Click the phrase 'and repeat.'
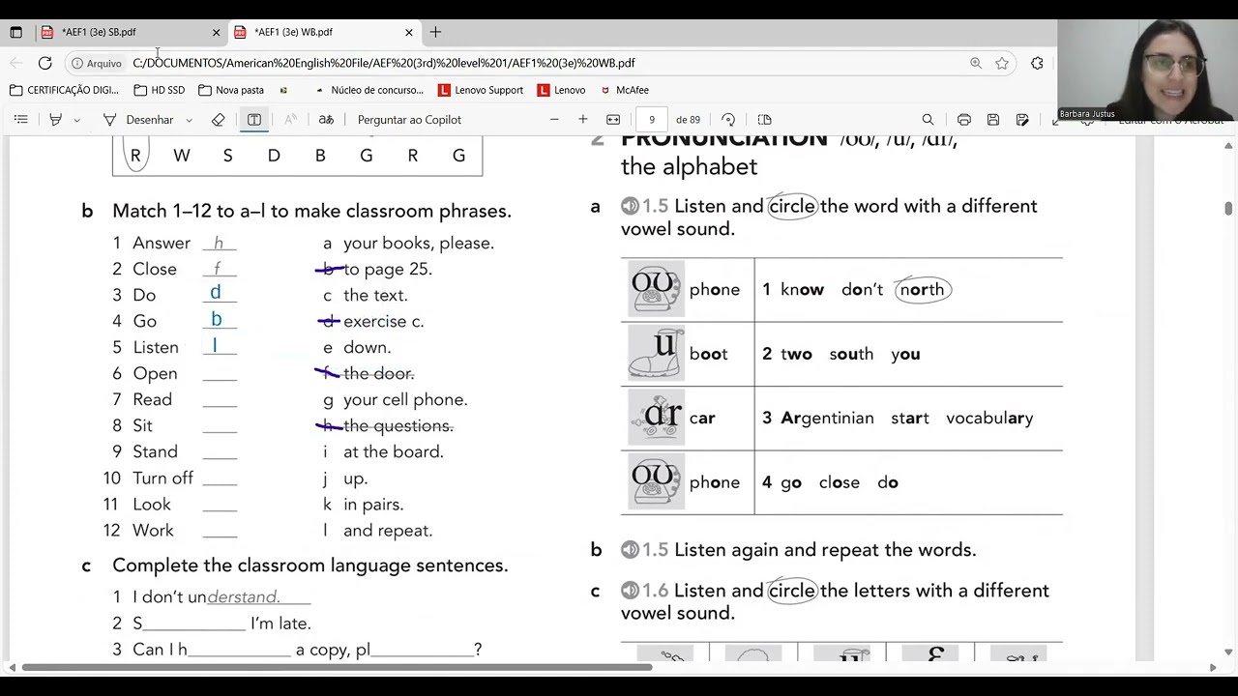Viewport: 1238px width, 696px height. [x=388, y=530]
